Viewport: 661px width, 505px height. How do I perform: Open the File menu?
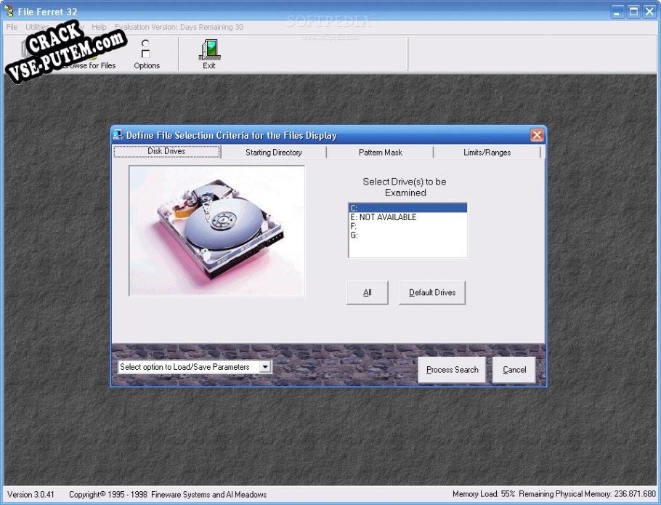click(12, 27)
